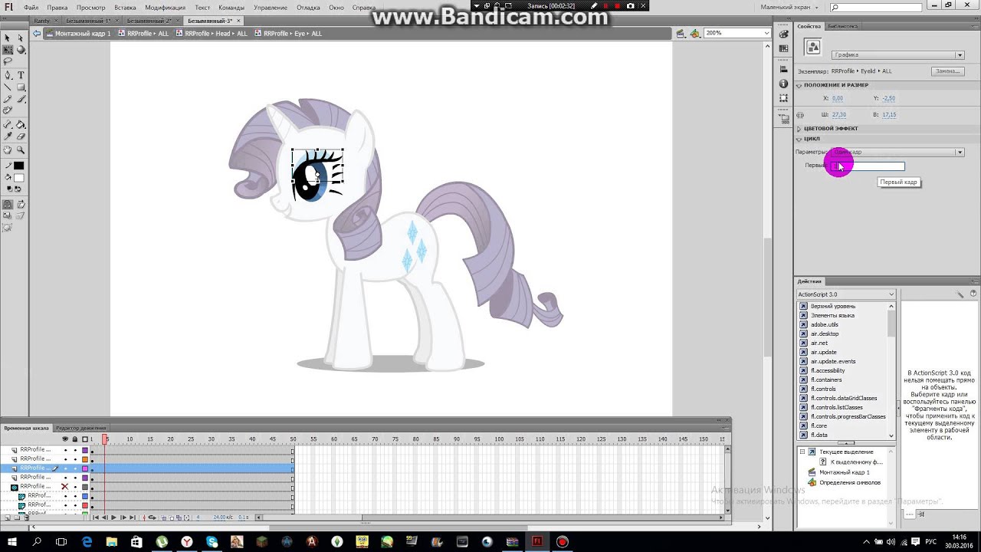Toggle lock dot of the blue-swatch layer

75,496
